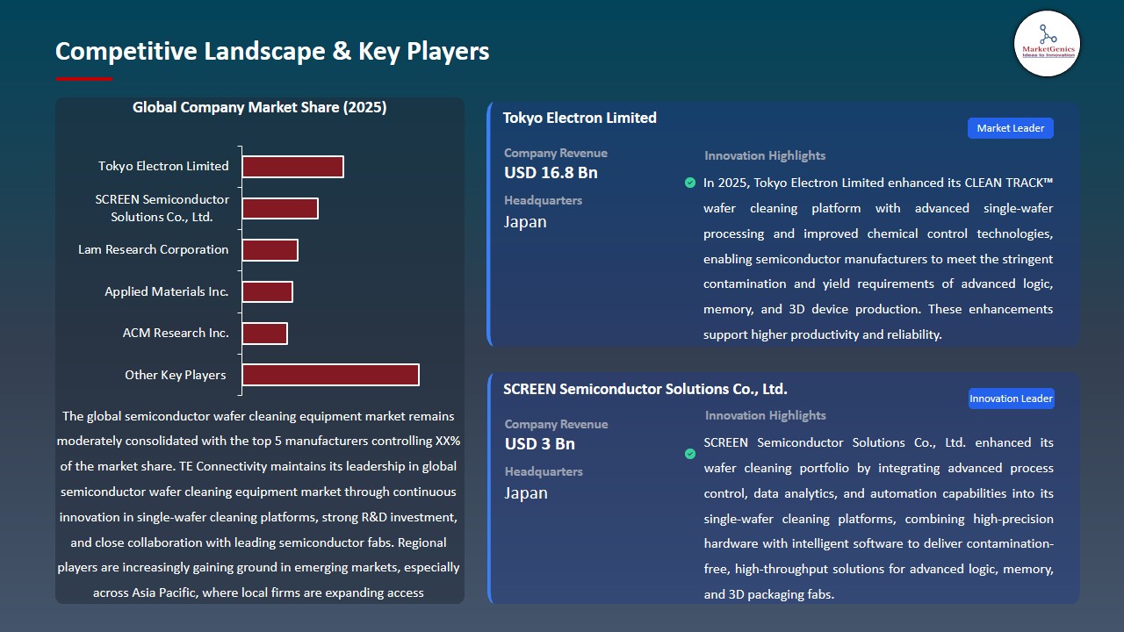Select the Applied Materials Inc. bar
Screen dimensions: 1124x632
(267, 291)
